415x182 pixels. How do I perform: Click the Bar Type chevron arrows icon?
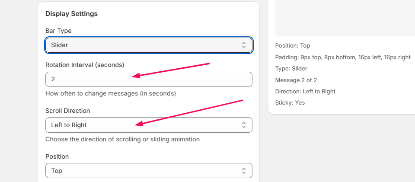coord(244,45)
